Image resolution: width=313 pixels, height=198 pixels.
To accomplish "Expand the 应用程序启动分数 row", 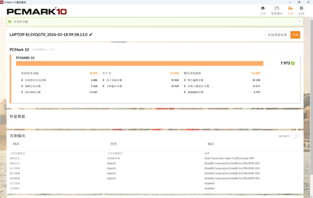I will (x=22, y=80).
